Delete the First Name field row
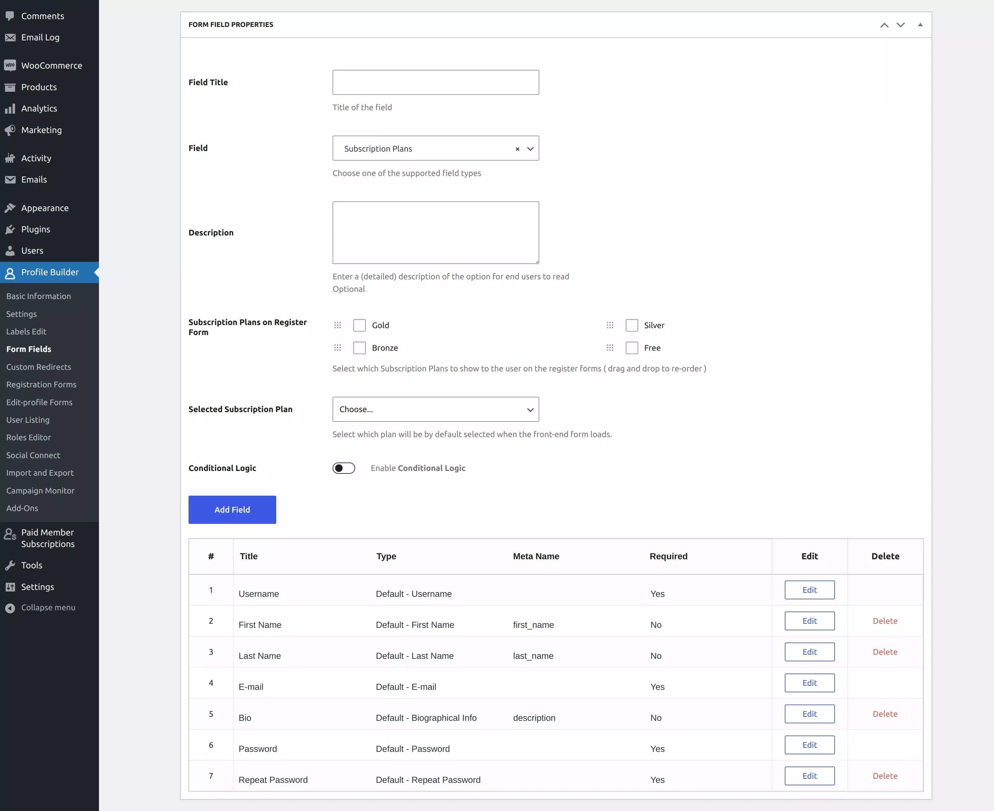This screenshot has width=994, height=811. 885,621
